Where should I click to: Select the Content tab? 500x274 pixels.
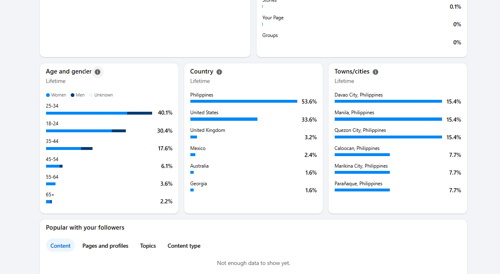point(60,246)
